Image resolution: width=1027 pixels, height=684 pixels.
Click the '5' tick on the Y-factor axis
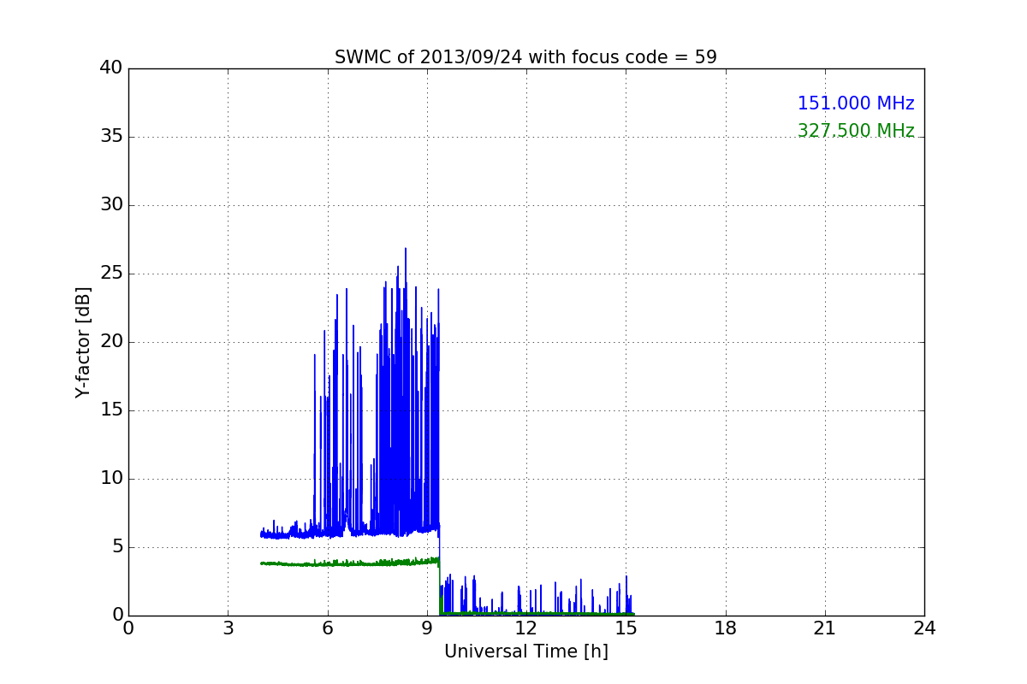point(116,547)
